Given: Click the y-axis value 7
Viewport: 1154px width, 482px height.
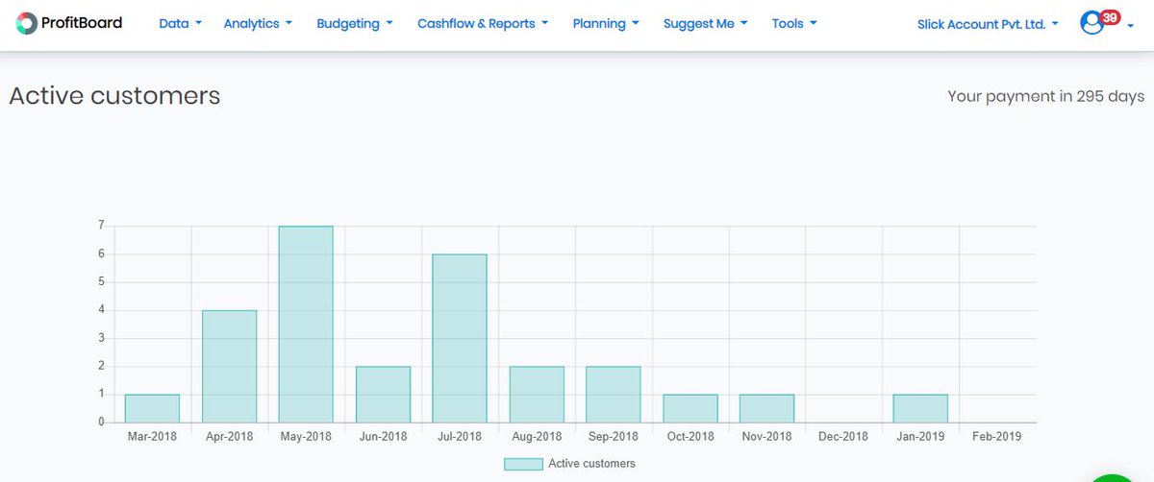Looking at the screenshot, I should click(x=100, y=226).
